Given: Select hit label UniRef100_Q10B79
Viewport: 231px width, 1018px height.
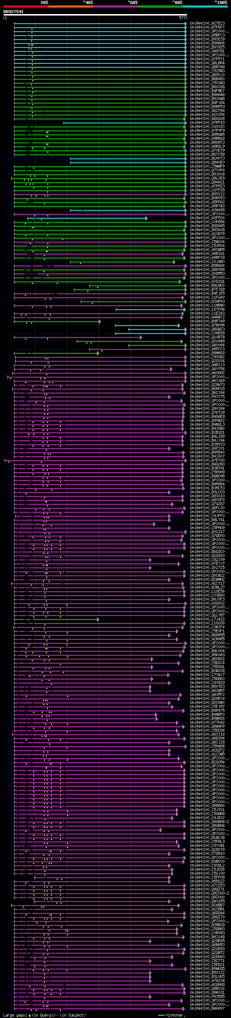Looking at the screenshot, I should pyautogui.click(x=207, y=234).
